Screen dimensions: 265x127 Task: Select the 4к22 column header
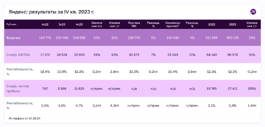click(45, 24)
